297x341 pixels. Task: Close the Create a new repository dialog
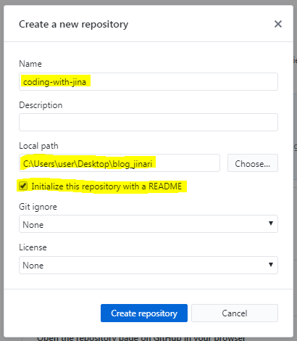(x=278, y=24)
